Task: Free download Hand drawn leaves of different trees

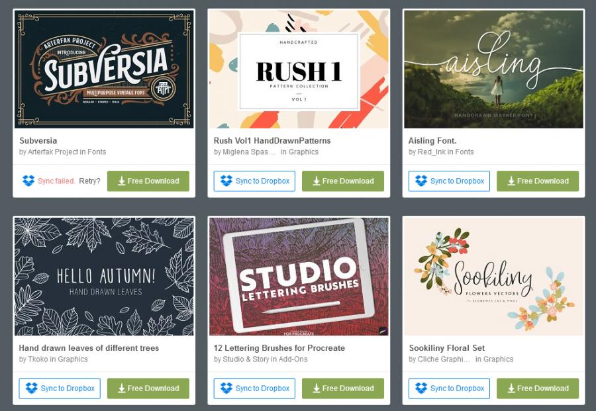Action: (x=148, y=388)
